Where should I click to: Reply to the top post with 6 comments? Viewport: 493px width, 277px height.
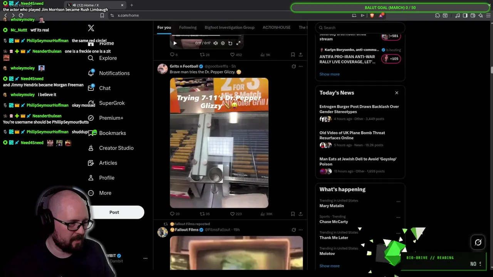coord(174,55)
